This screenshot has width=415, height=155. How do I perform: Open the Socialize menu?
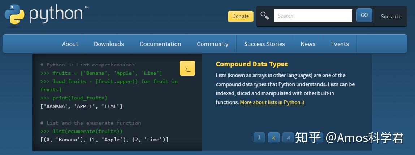tap(391, 16)
